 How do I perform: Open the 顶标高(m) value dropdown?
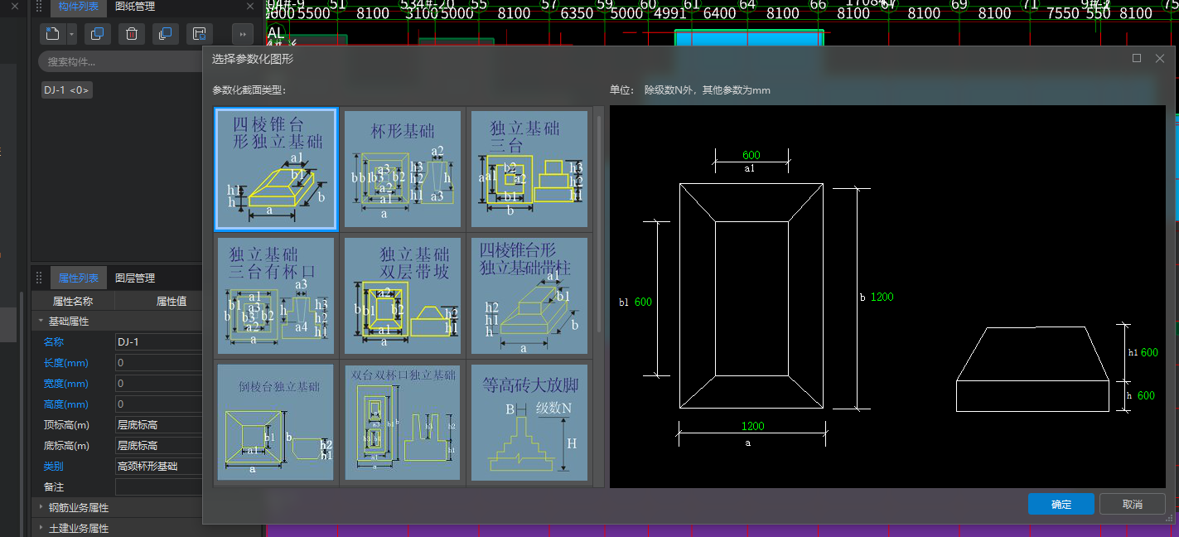click(x=158, y=424)
